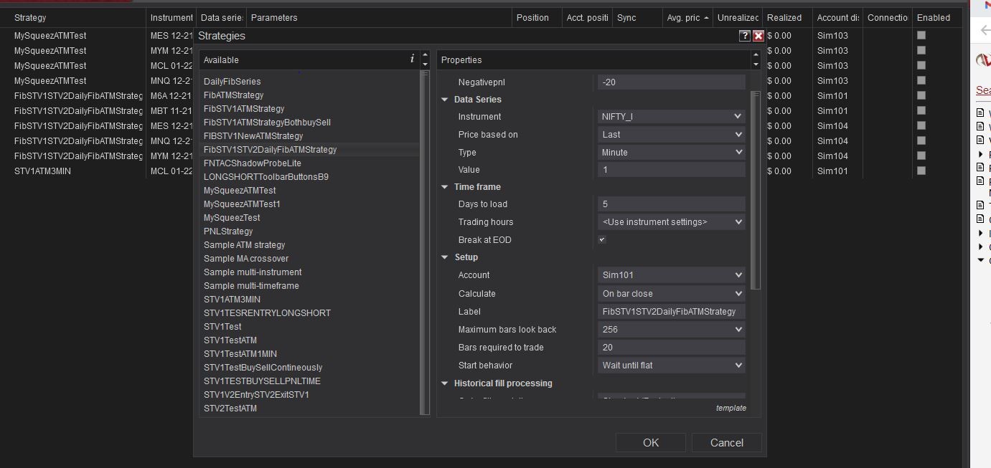Screen dimensions: 991x468
Task: Click the Days to load input field
Action: 671,204
